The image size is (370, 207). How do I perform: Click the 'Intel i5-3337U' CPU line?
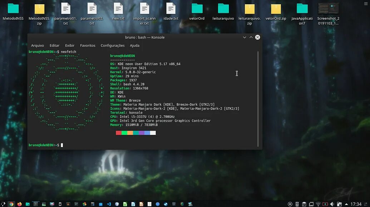click(x=142, y=117)
